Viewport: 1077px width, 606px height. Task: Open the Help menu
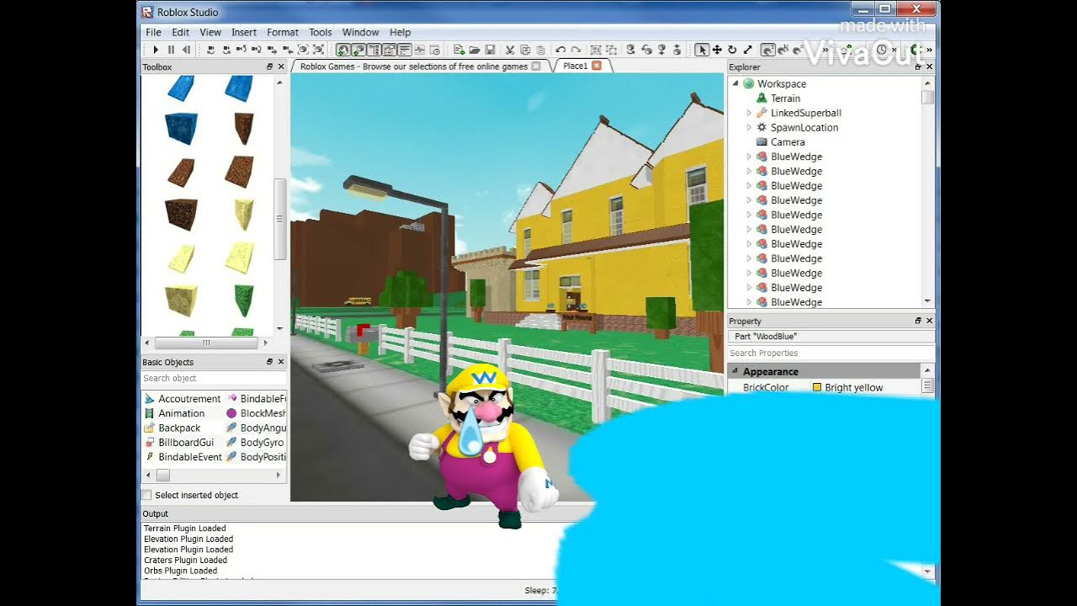coord(401,32)
